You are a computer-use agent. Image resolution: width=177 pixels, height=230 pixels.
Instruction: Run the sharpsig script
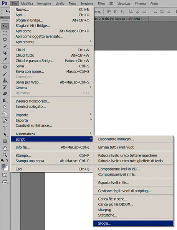tap(133, 210)
